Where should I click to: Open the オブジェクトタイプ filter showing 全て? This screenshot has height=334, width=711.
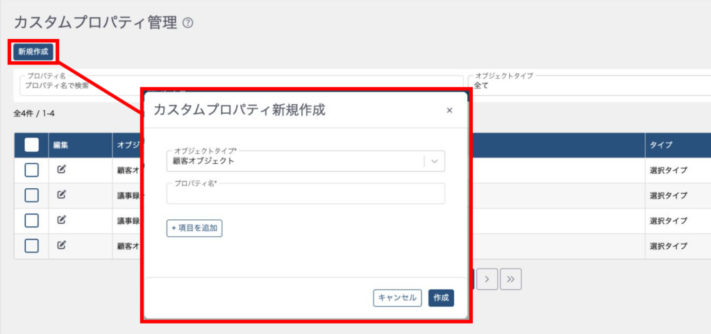pos(590,85)
